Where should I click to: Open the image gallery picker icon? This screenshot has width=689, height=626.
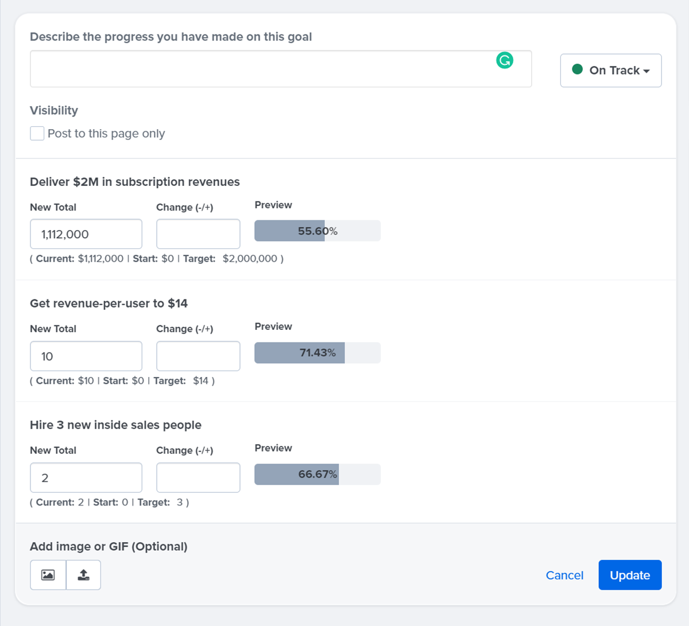click(48, 575)
